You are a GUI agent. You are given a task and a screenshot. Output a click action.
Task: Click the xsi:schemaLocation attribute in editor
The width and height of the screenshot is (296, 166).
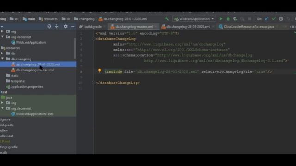point(133,55)
